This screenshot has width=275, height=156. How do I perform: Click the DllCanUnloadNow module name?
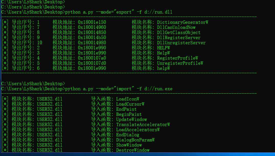[176, 27]
